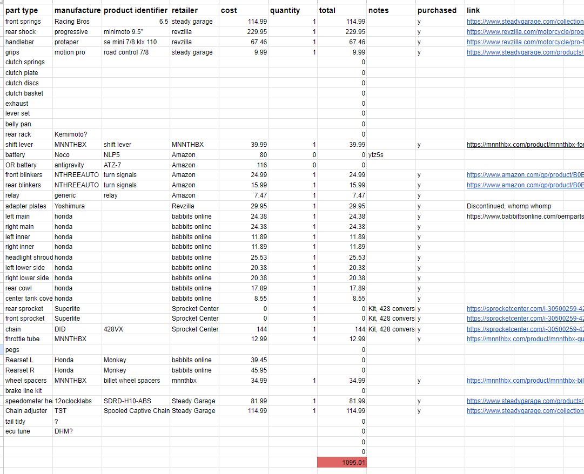Select the 'retailer' header cell
Screen dimensions: 584x474
(194, 10)
